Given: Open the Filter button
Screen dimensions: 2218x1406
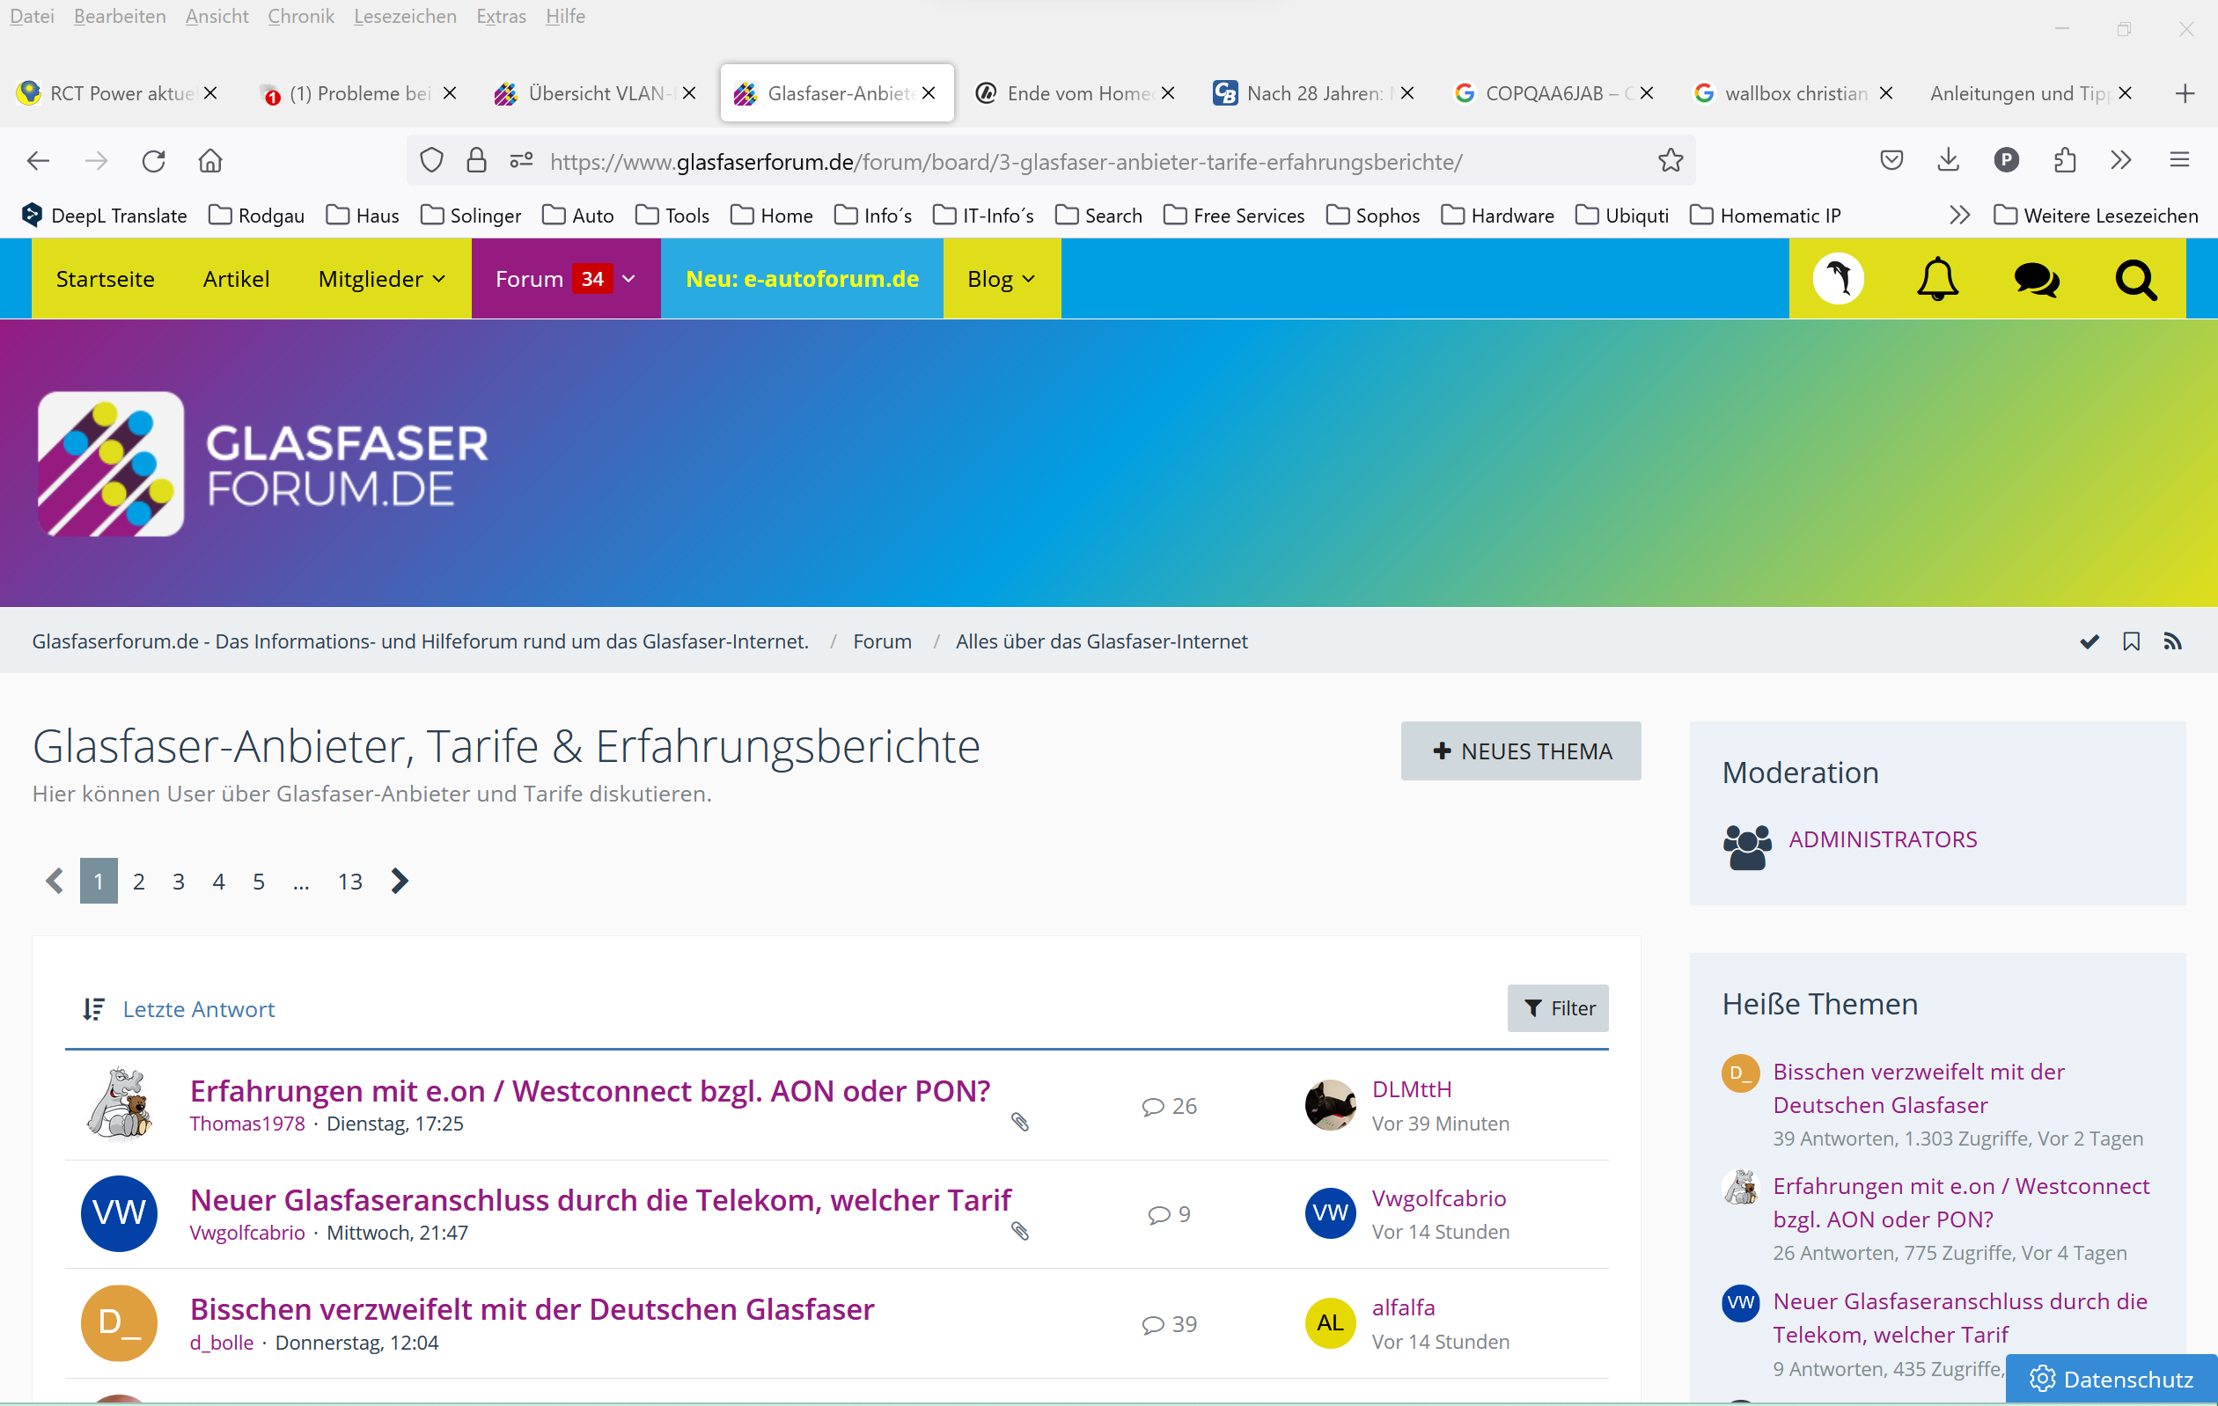Looking at the screenshot, I should click(x=1559, y=1008).
